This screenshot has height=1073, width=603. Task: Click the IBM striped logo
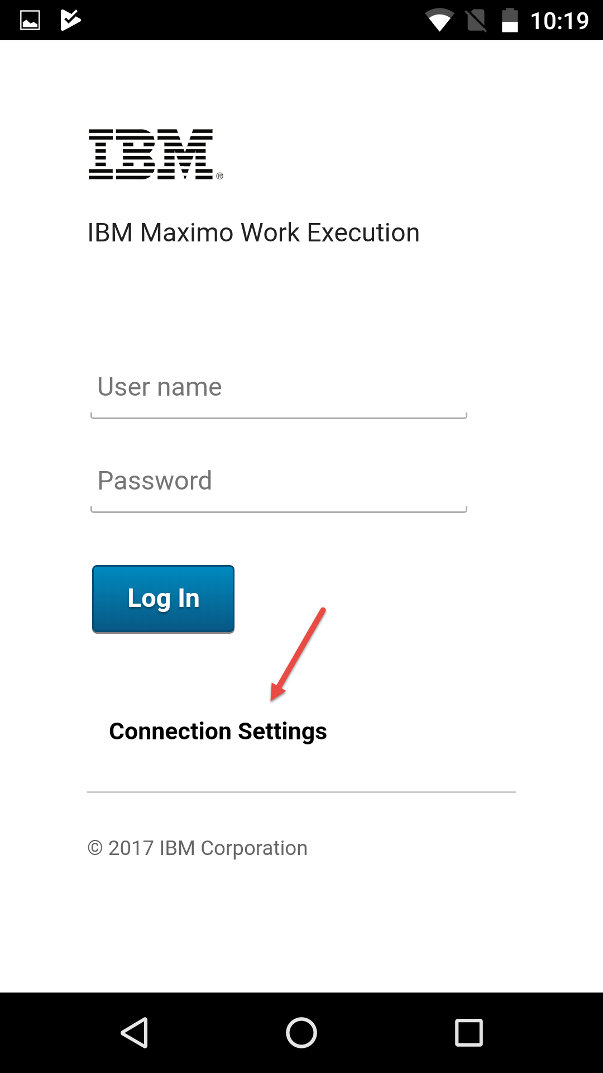click(x=151, y=154)
